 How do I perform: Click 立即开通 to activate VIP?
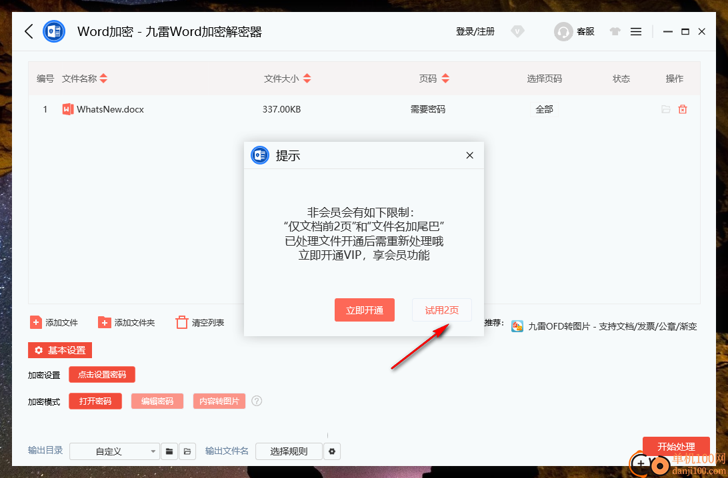pyautogui.click(x=365, y=310)
